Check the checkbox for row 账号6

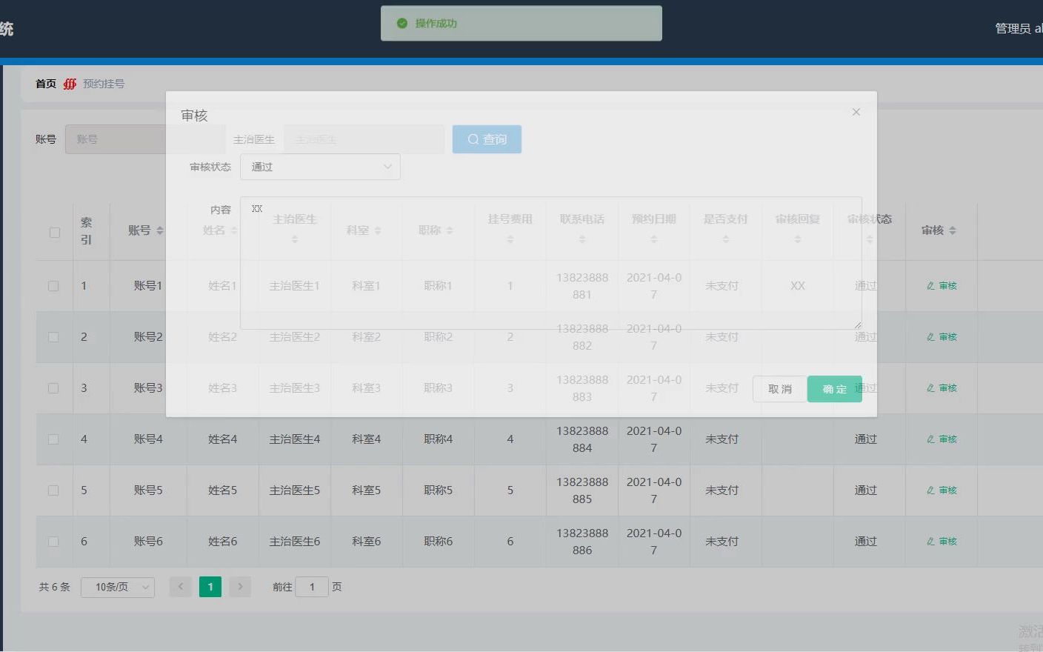(53, 542)
